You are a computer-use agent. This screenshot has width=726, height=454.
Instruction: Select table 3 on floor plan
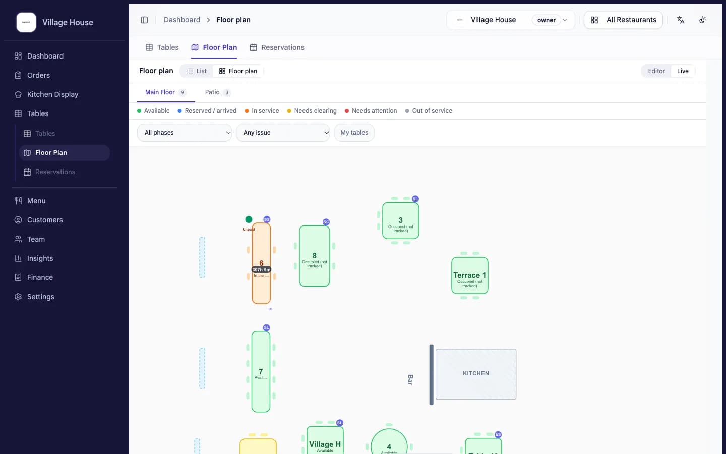(x=401, y=221)
